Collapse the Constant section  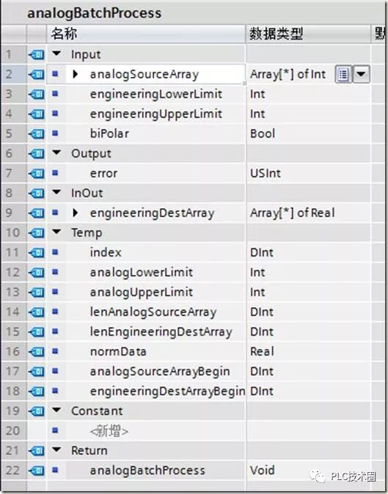tap(56, 410)
